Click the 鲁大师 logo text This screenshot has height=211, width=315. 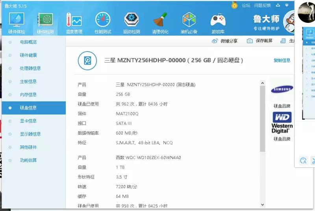(266, 19)
